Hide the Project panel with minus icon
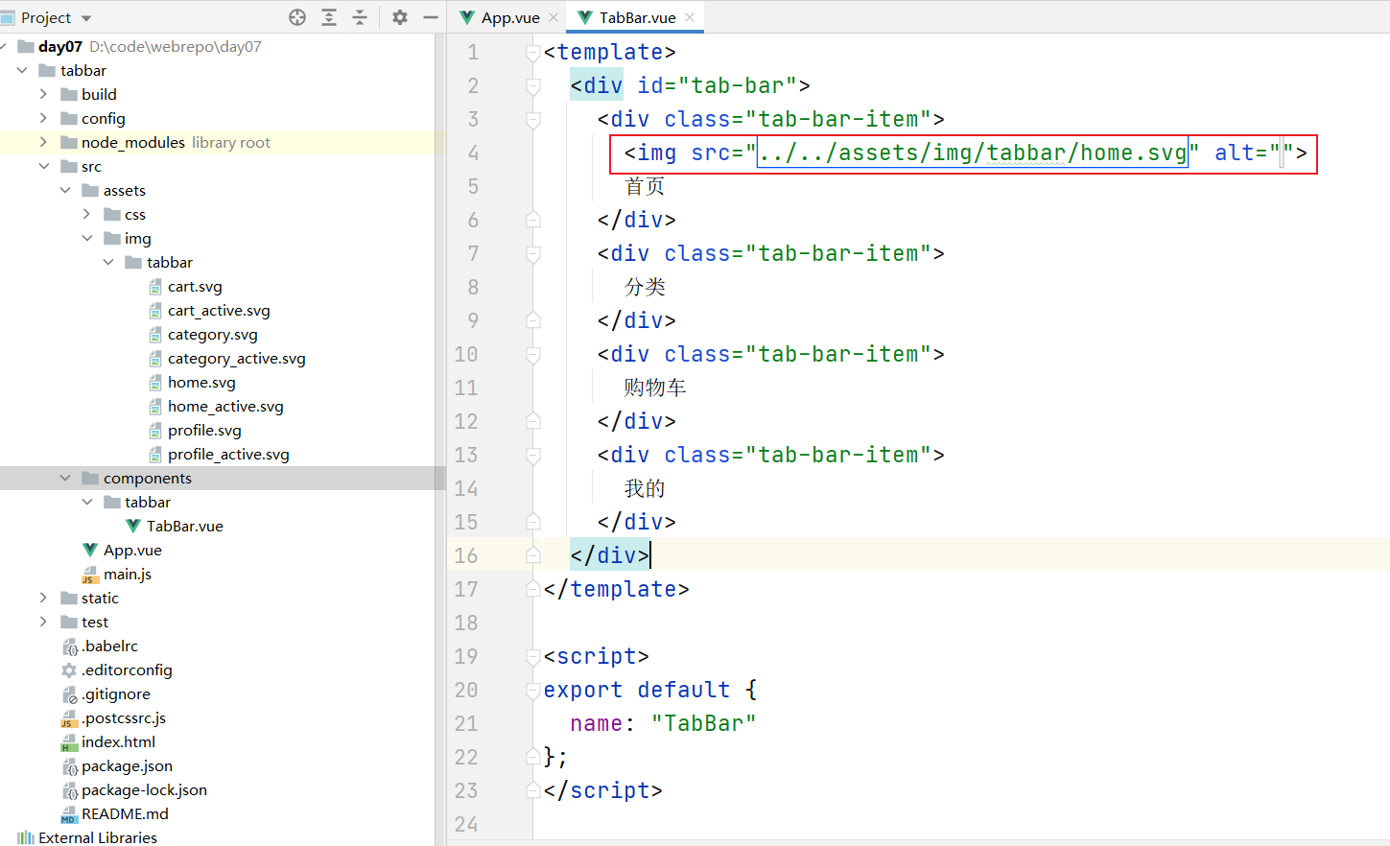Viewport: 1390px width, 846px height. pos(431,17)
